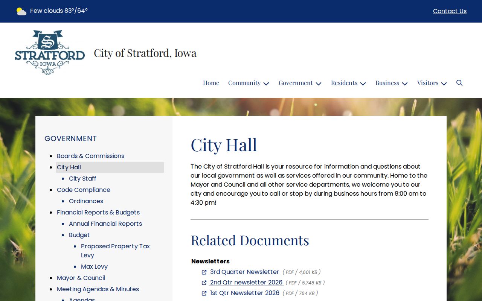Open the site search magnifier

tap(459, 83)
